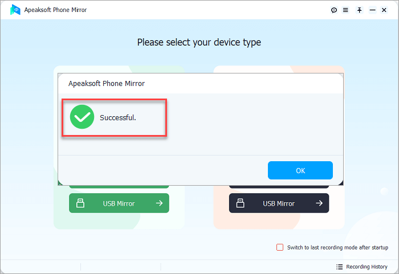Click USB drive icon on dark button
399x274 pixels.
(241, 203)
